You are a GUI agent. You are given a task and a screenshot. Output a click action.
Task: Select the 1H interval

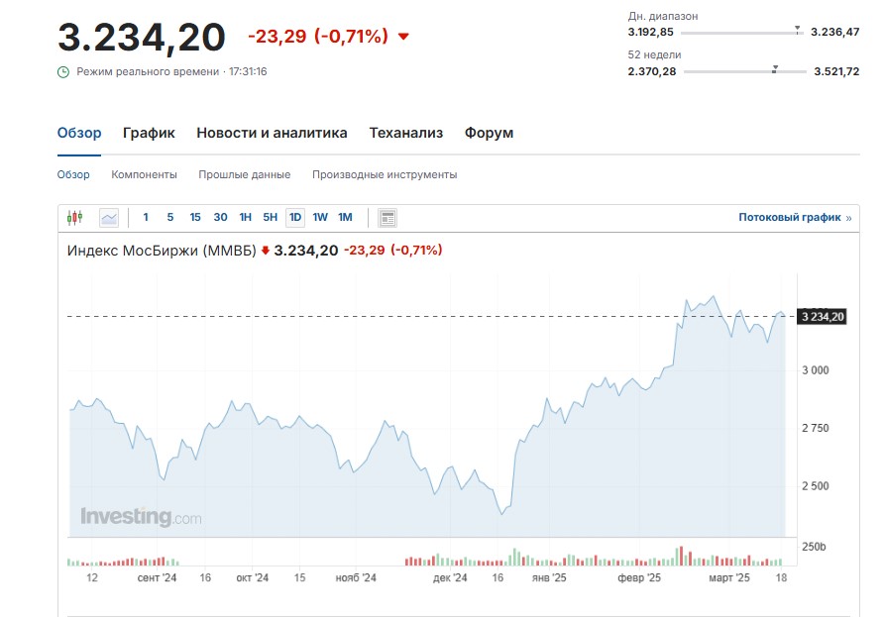point(245,217)
